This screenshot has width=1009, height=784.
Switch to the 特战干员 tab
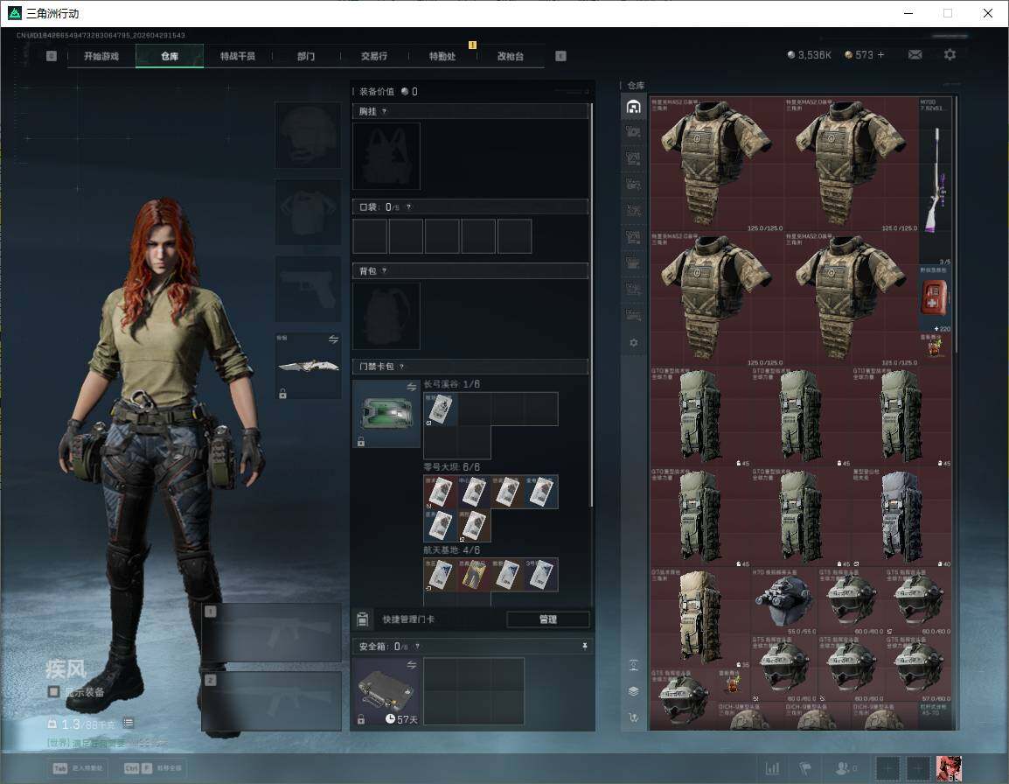[x=238, y=56]
